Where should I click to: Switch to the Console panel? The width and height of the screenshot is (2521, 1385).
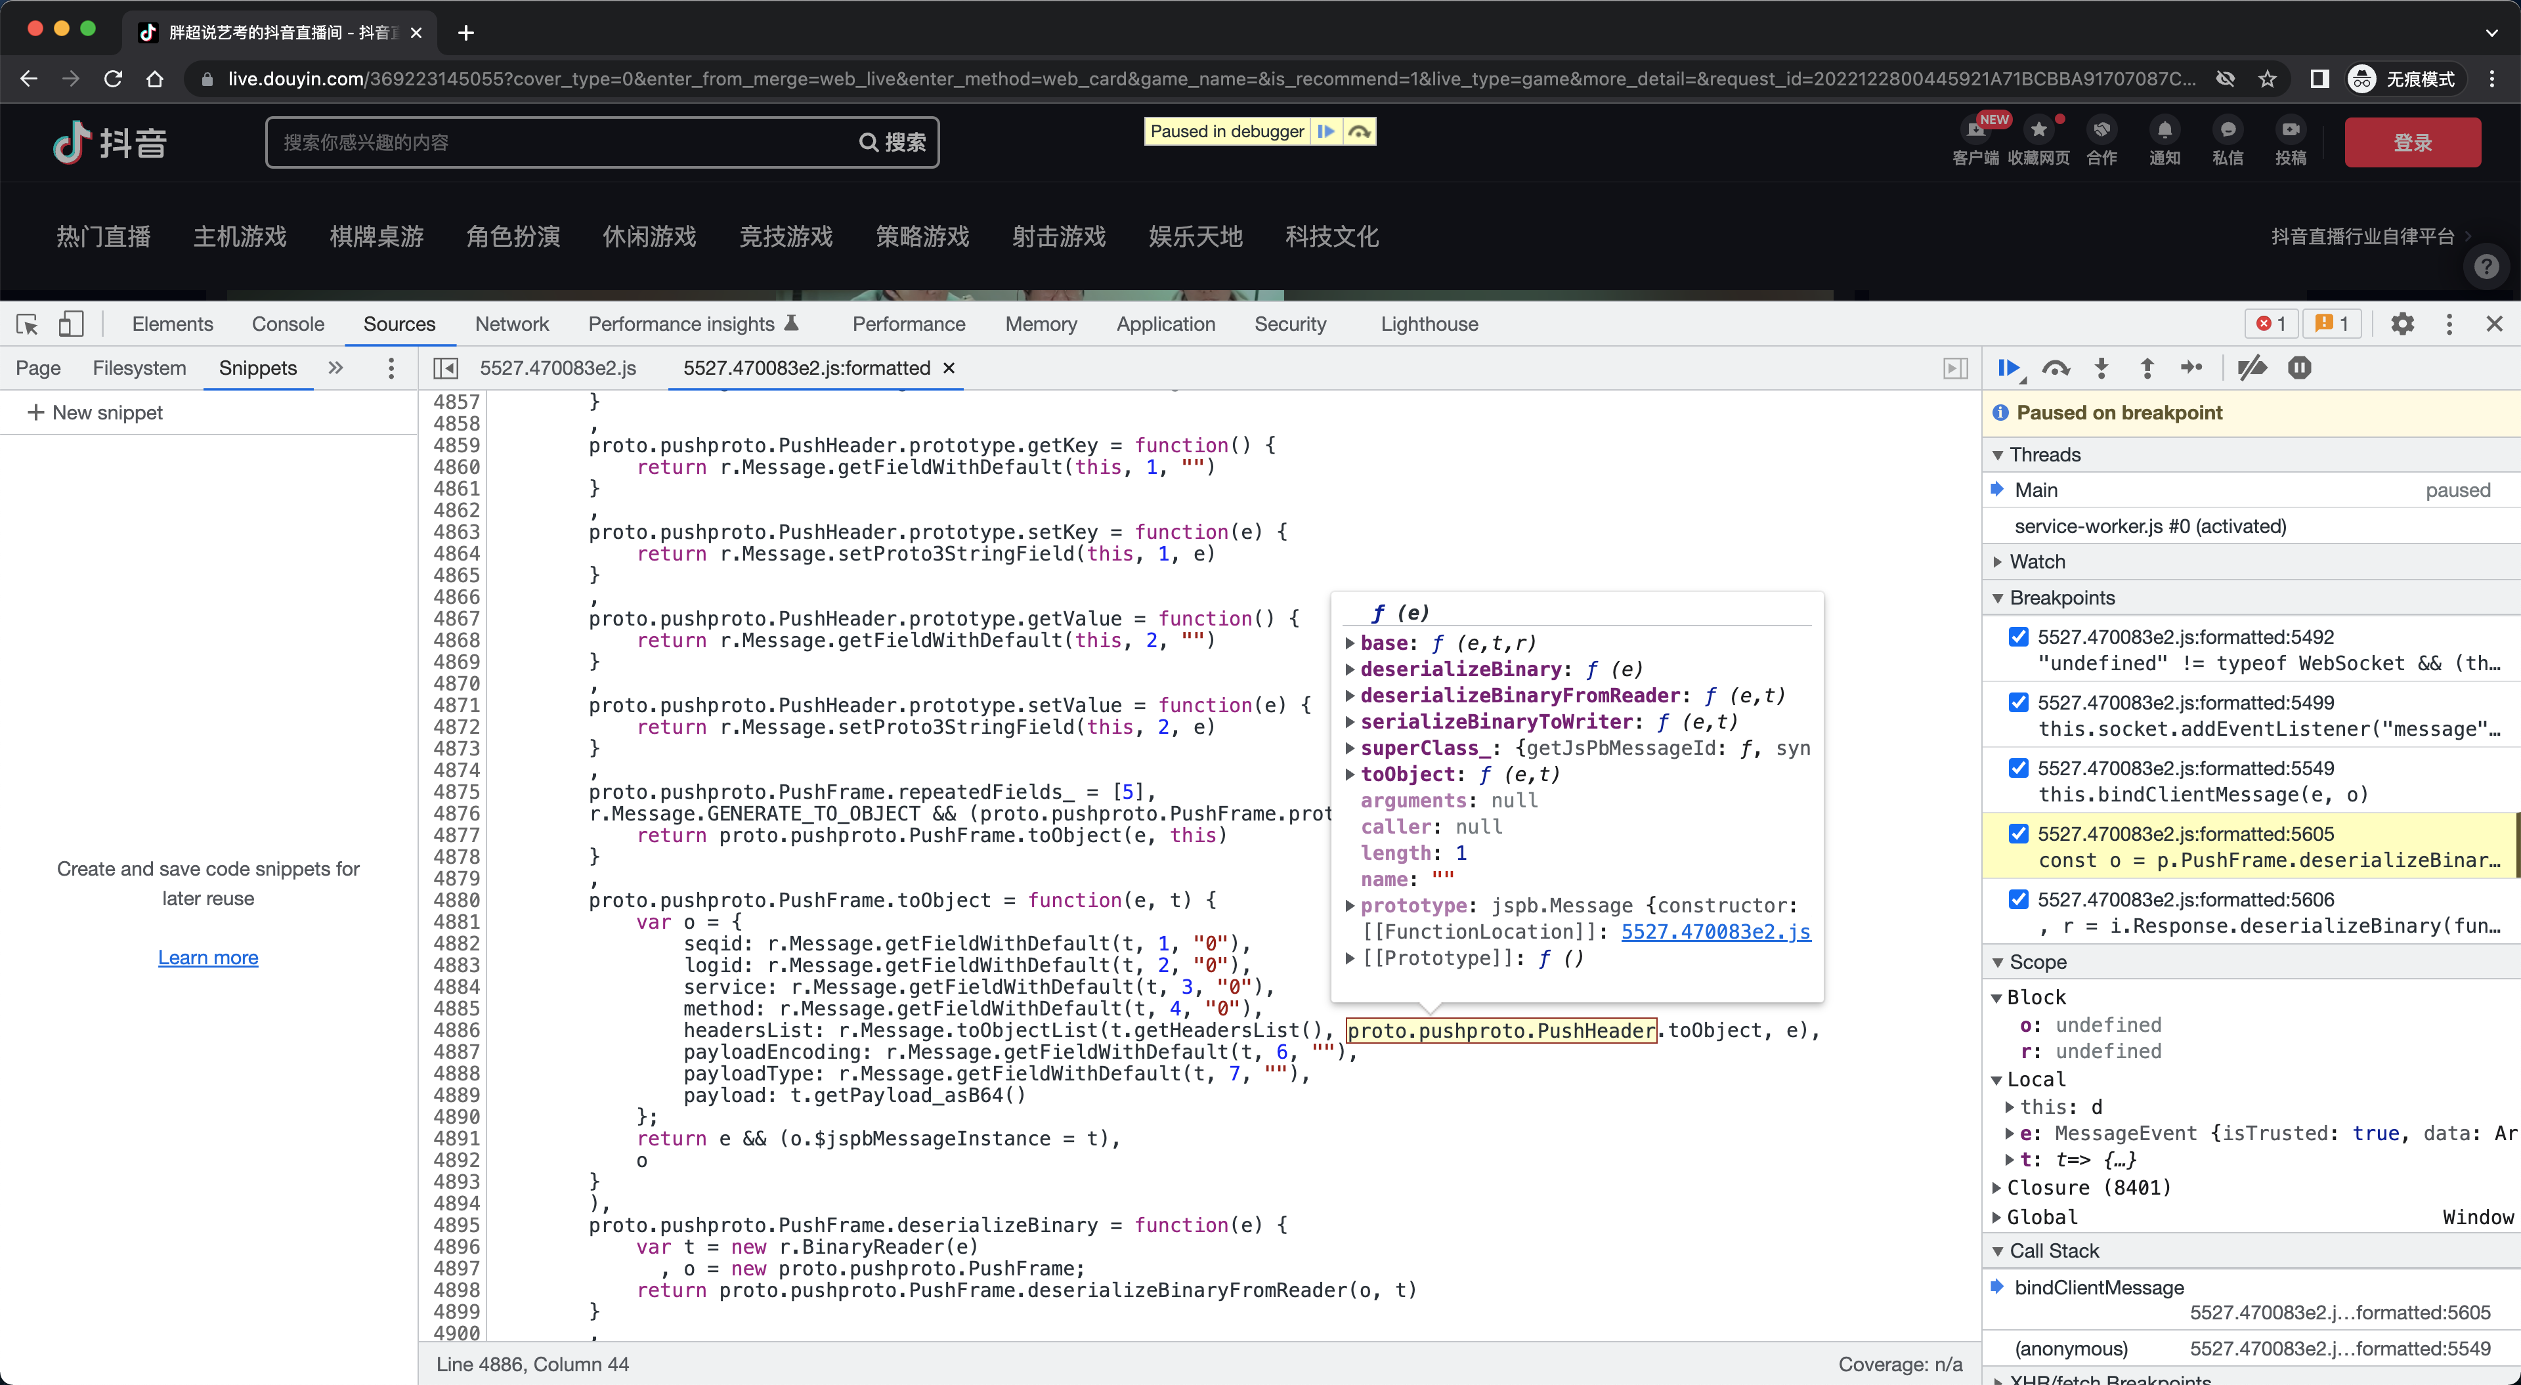(288, 324)
